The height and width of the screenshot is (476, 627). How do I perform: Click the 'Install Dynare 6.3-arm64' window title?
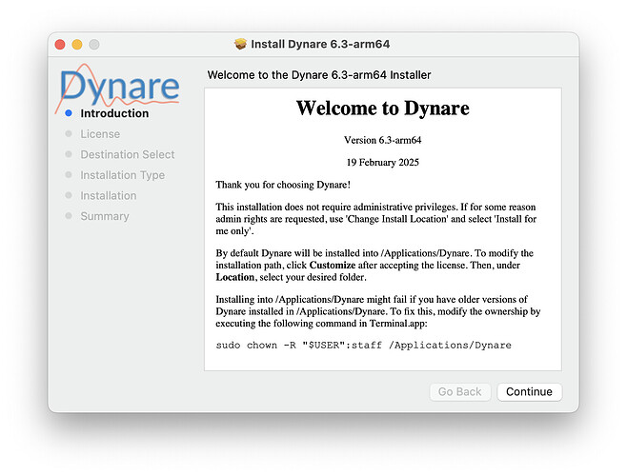pyautogui.click(x=320, y=44)
